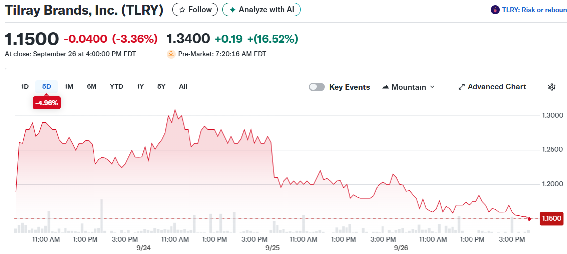Click the 9/26 date label on axis
The height and width of the screenshot is (254, 567).
[401, 248]
